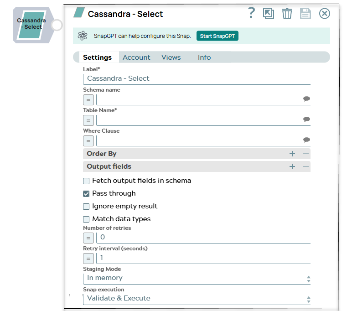Click the Cassandra - Select snap on canvas

click(x=33, y=25)
